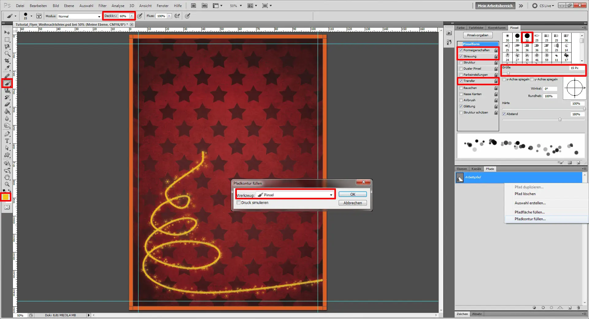The height and width of the screenshot is (319, 589).
Task: Select the Blur tool
Action: click(x=7, y=118)
